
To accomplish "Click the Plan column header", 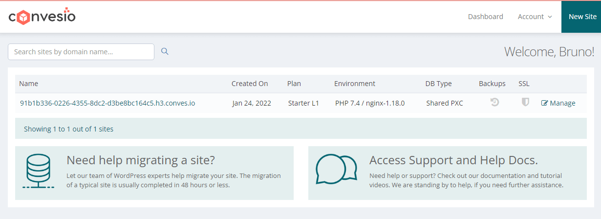I will 295,84.
